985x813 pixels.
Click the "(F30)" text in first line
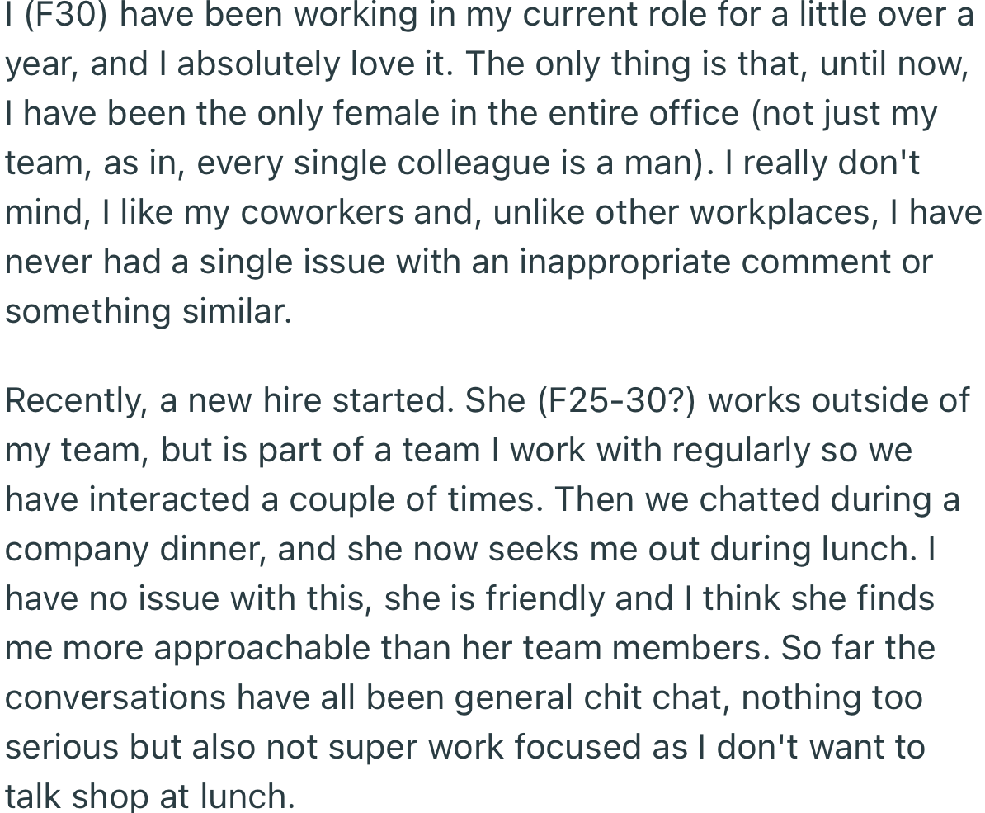point(68,16)
